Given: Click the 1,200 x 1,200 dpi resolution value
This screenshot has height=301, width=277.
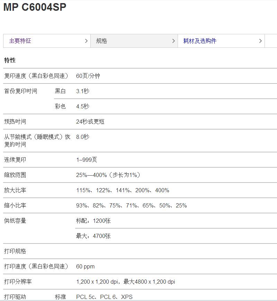Looking at the screenshot, I should [x=126, y=282].
